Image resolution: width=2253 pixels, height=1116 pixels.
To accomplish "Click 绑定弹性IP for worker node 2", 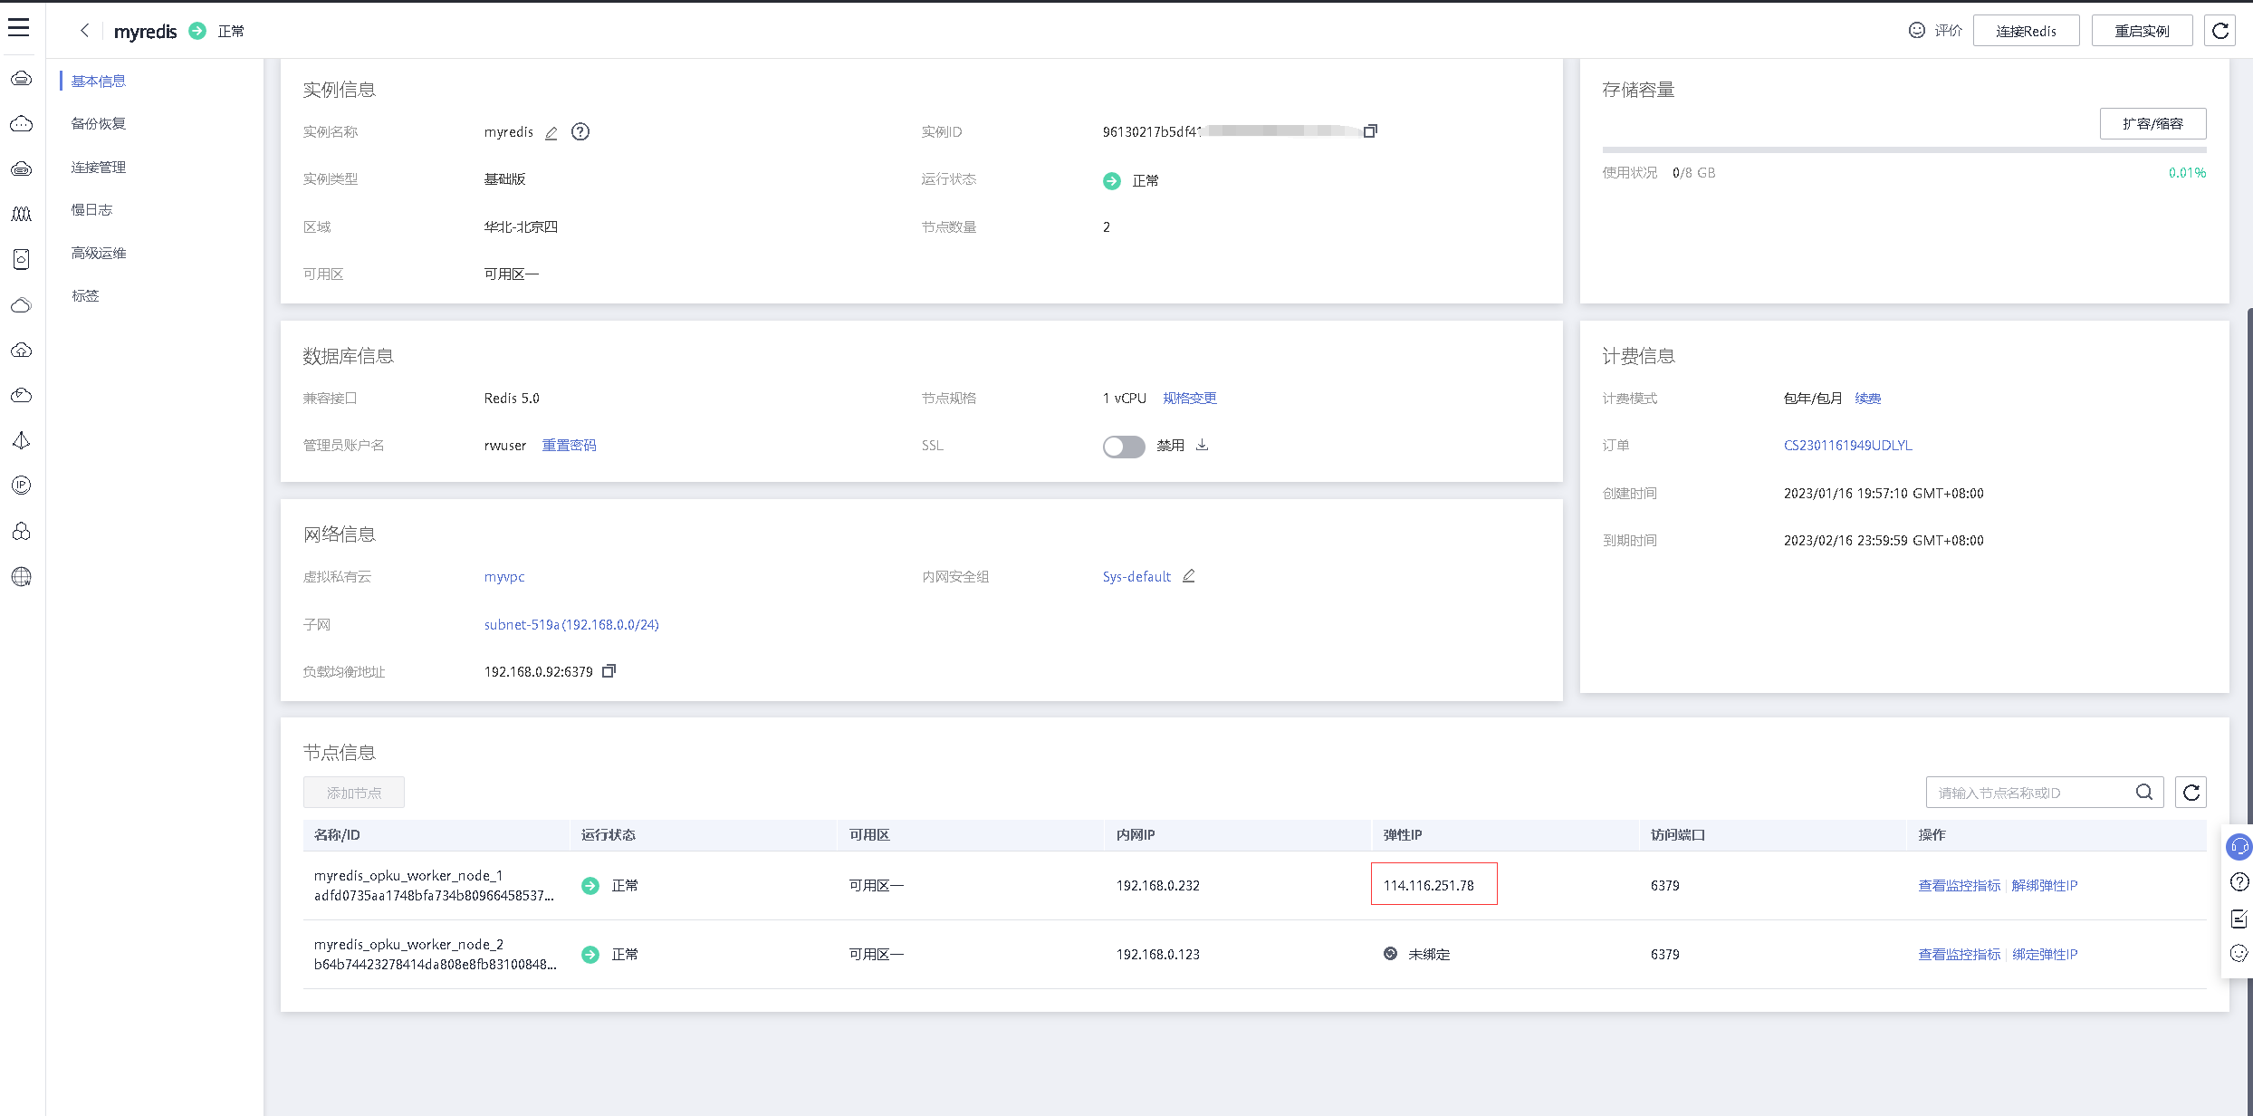I will click(2045, 955).
